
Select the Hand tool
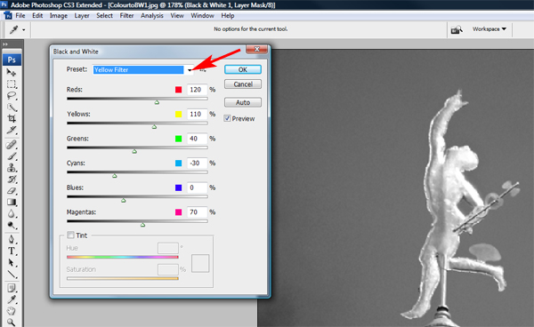(x=12, y=311)
